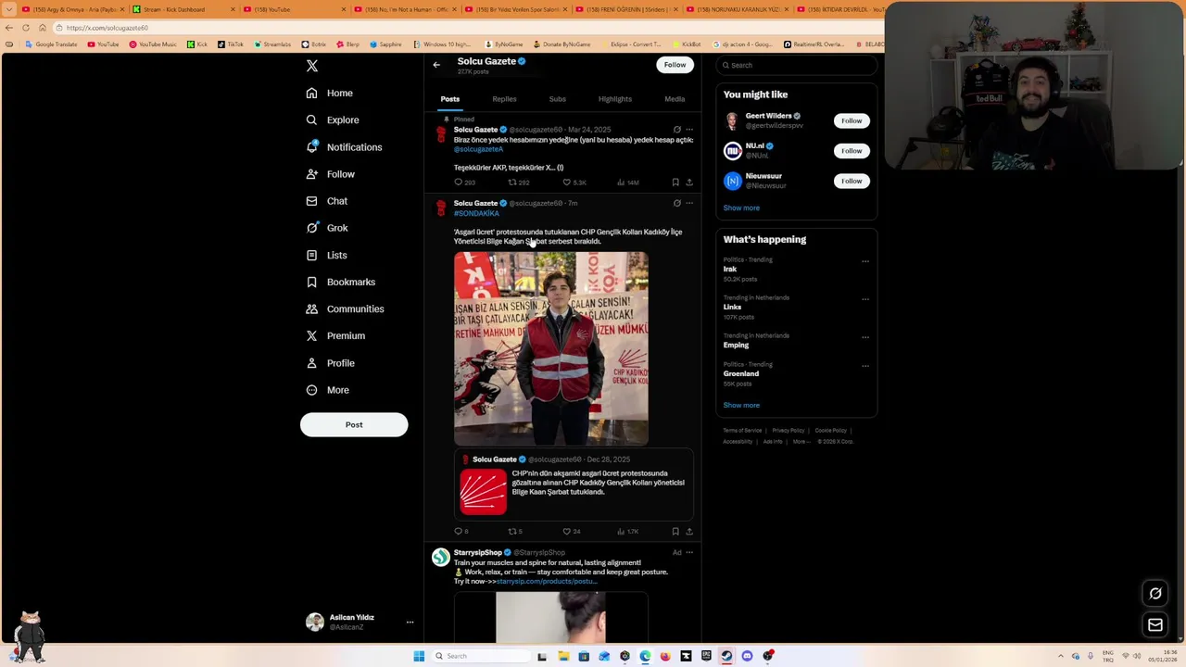This screenshot has height=667, width=1186.
Task: Show more under You might like
Action: pos(741,208)
